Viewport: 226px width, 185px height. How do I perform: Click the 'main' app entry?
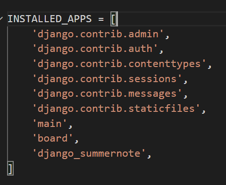coord(50,124)
